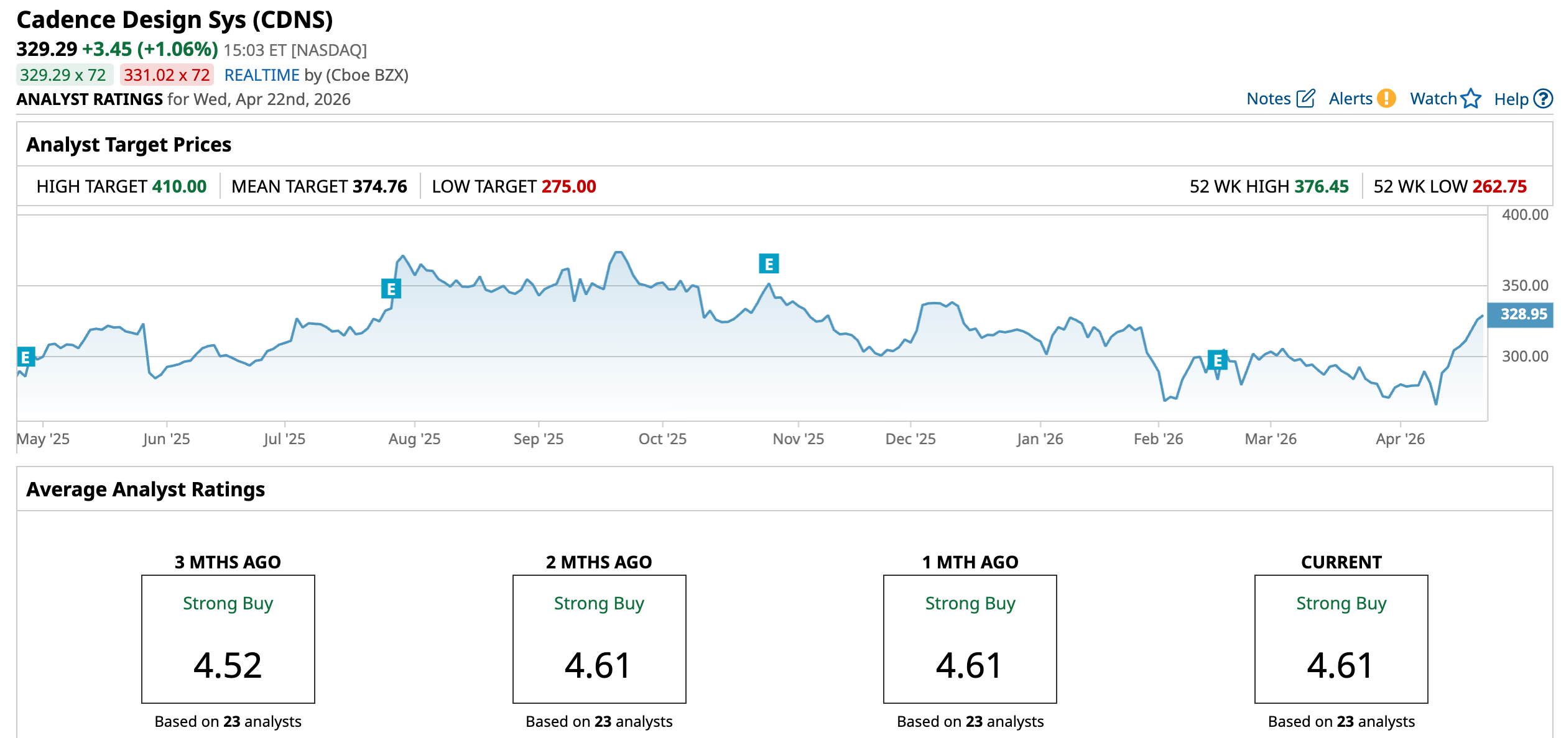The image size is (1561, 738).
Task: Click the CURRENT Strong Buy rating box
Action: [1341, 639]
